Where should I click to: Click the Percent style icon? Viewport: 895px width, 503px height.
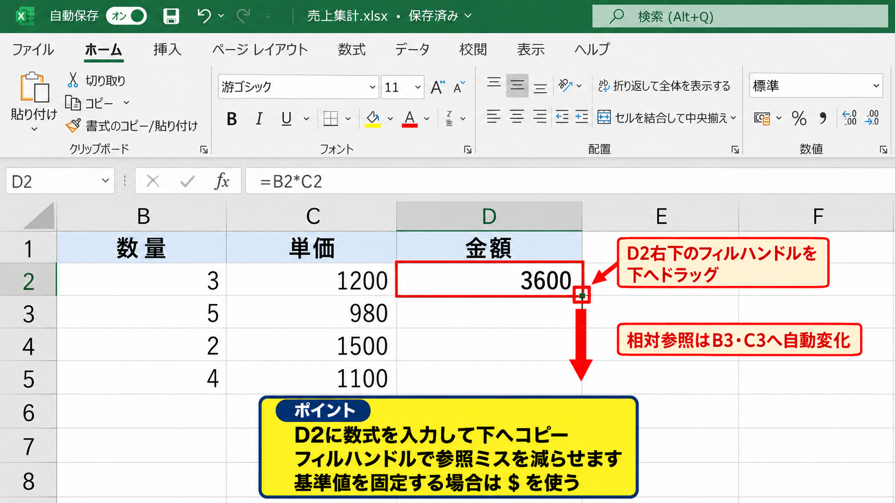[x=799, y=118]
